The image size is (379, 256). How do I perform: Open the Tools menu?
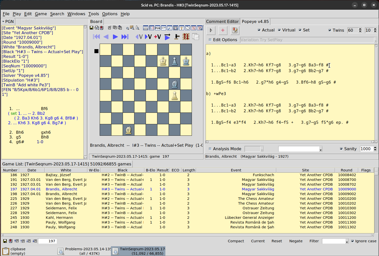(x=93, y=14)
